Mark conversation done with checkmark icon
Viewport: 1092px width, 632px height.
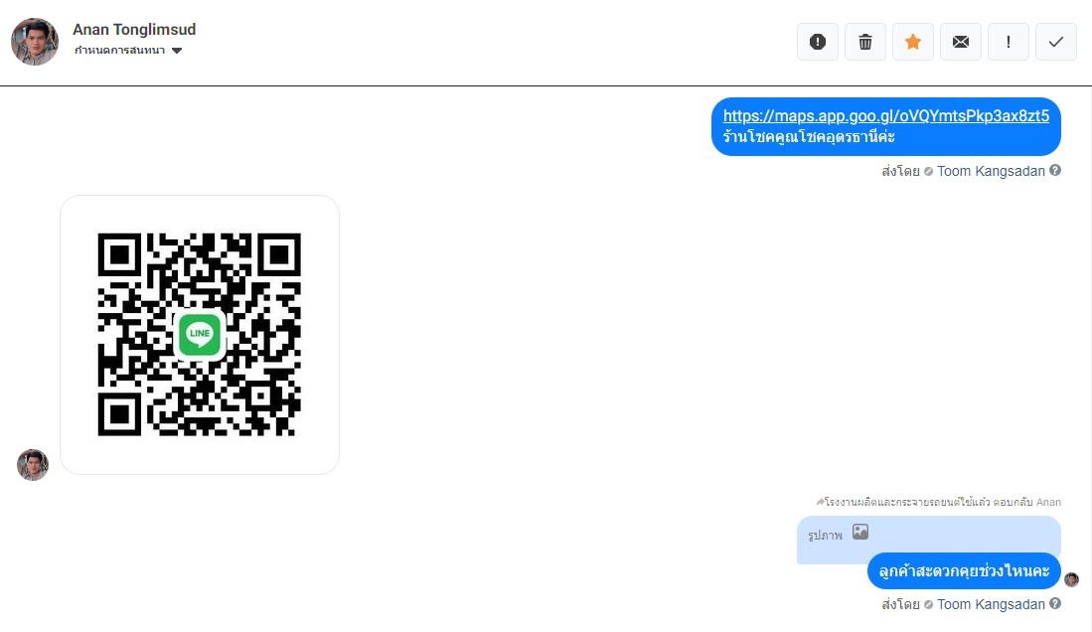coord(1056,42)
